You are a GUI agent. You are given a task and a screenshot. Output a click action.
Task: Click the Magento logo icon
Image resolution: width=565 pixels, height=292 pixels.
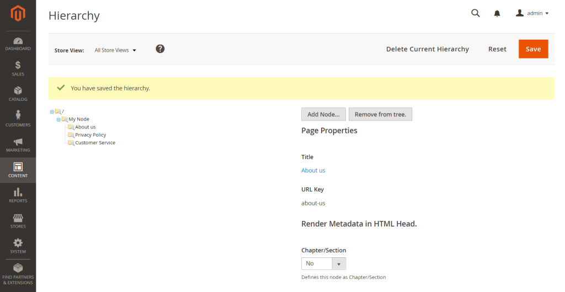18,14
